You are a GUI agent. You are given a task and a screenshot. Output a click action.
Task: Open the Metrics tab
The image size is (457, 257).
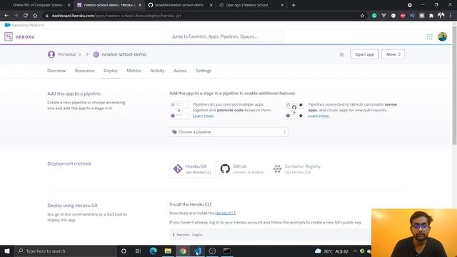click(x=134, y=71)
